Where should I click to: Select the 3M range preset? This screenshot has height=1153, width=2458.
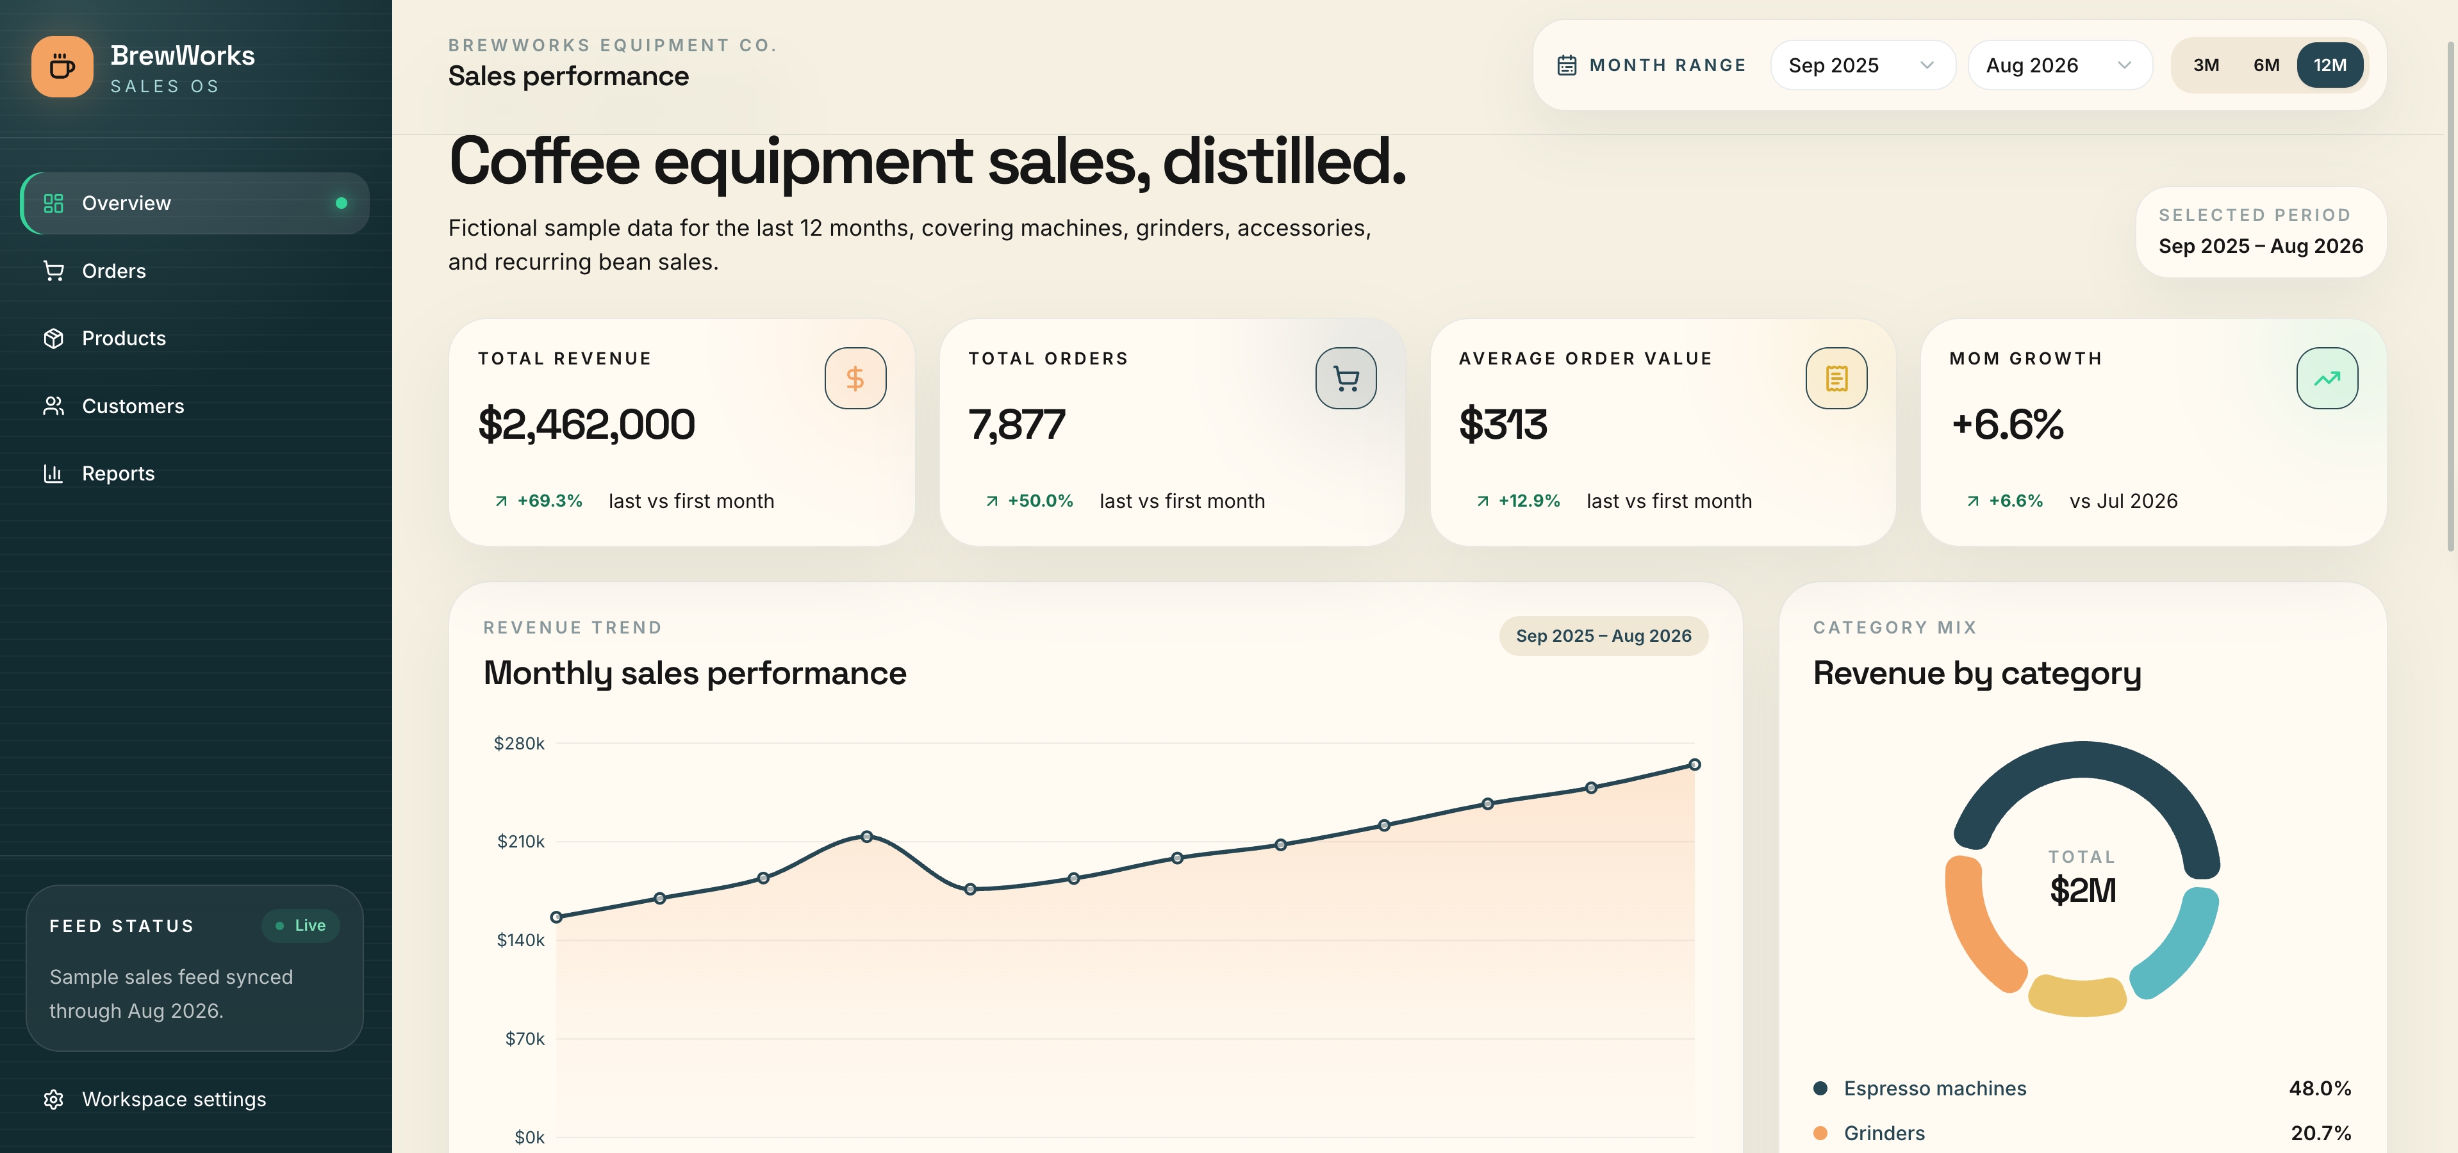click(2206, 65)
